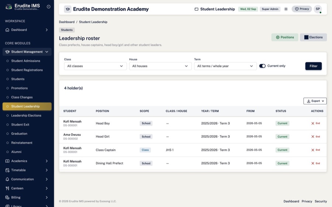Expand the Billing chevron
Viewport: 332px width, 207px height.
click(x=46, y=197)
